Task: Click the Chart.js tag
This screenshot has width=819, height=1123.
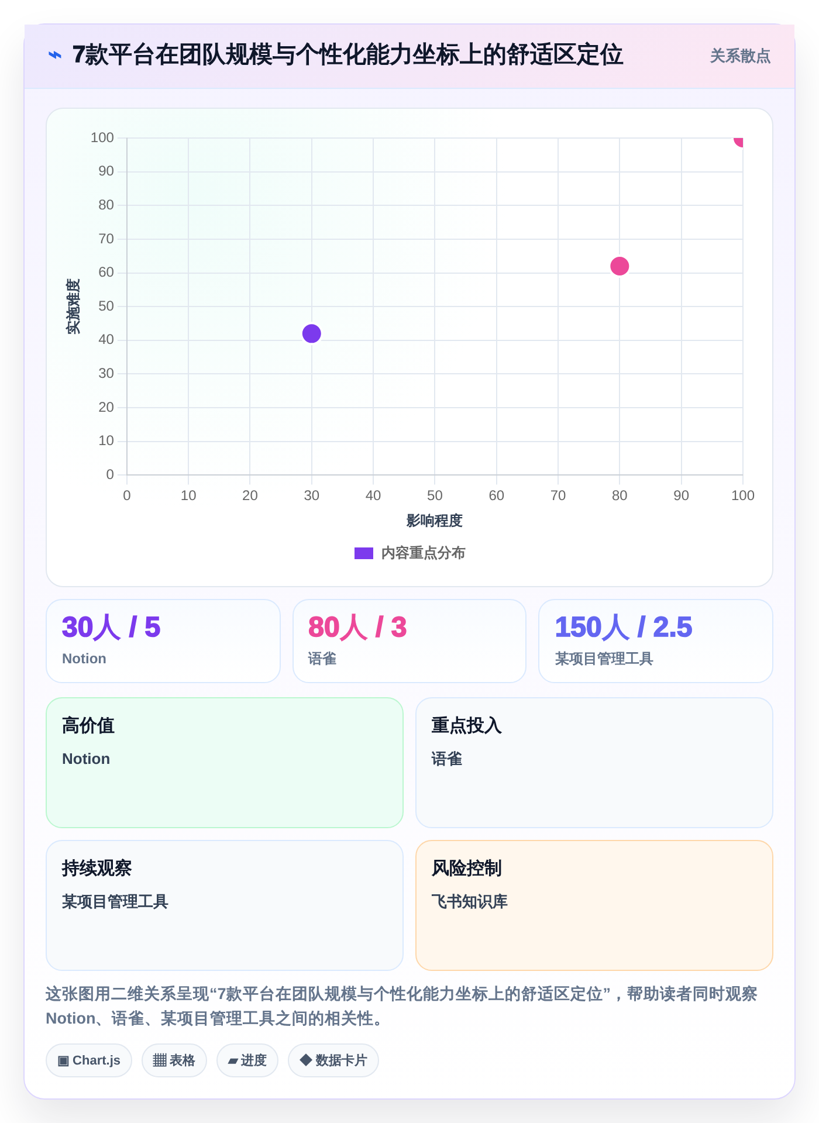Action: pyautogui.click(x=89, y=1060)
